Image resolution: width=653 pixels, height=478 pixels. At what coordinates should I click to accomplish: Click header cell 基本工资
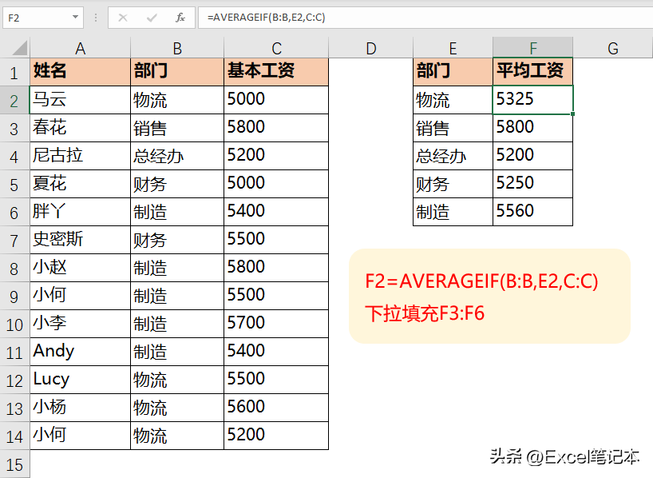coord(276,72)
